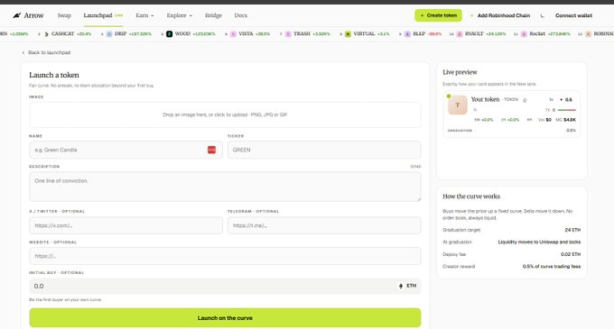Click Add Robinhood Chain button

(x=500, y=15)
